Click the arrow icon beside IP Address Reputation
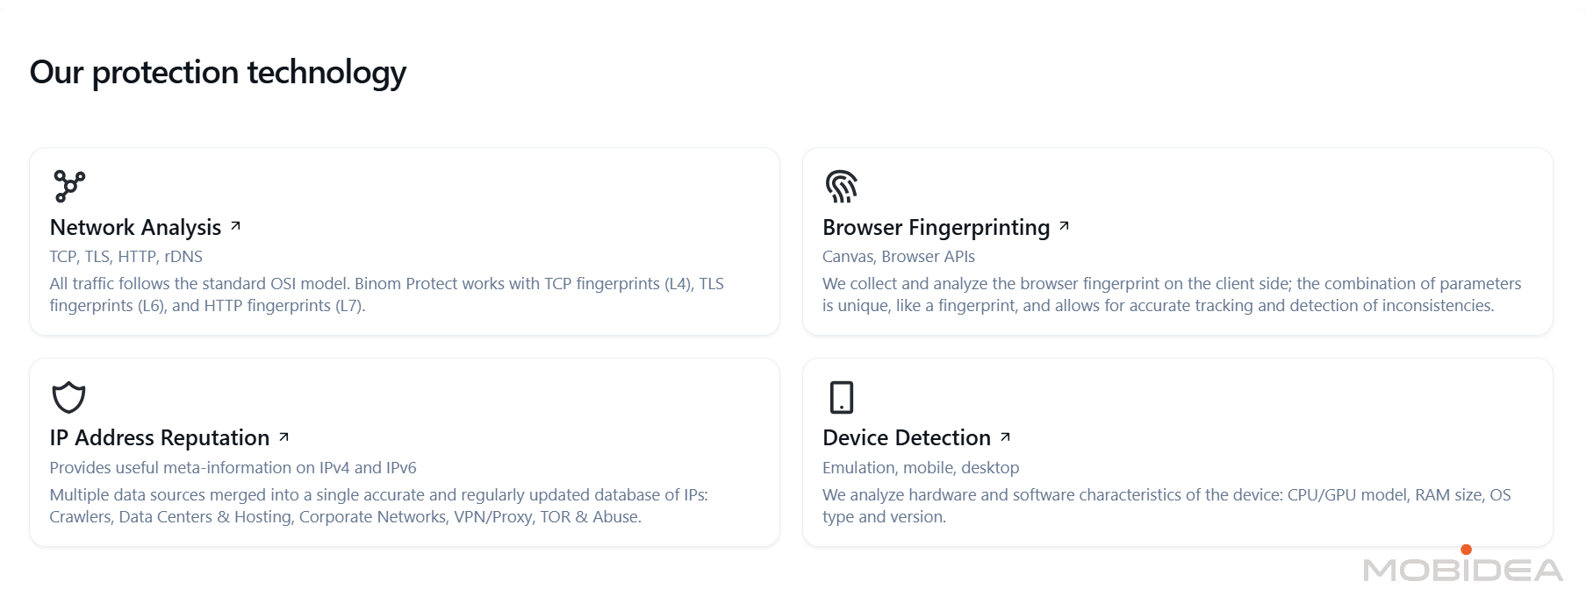 point(283,436)
